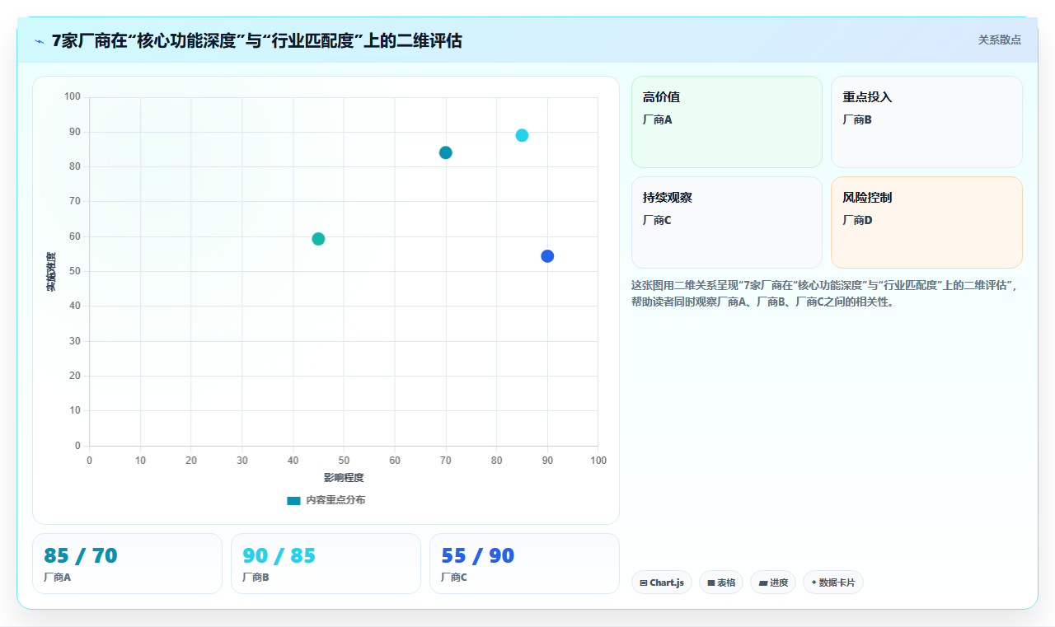Click the 影响程度 x-axis label
Image resolution: width=1055 pixels, height=627 pixels.
344,478
